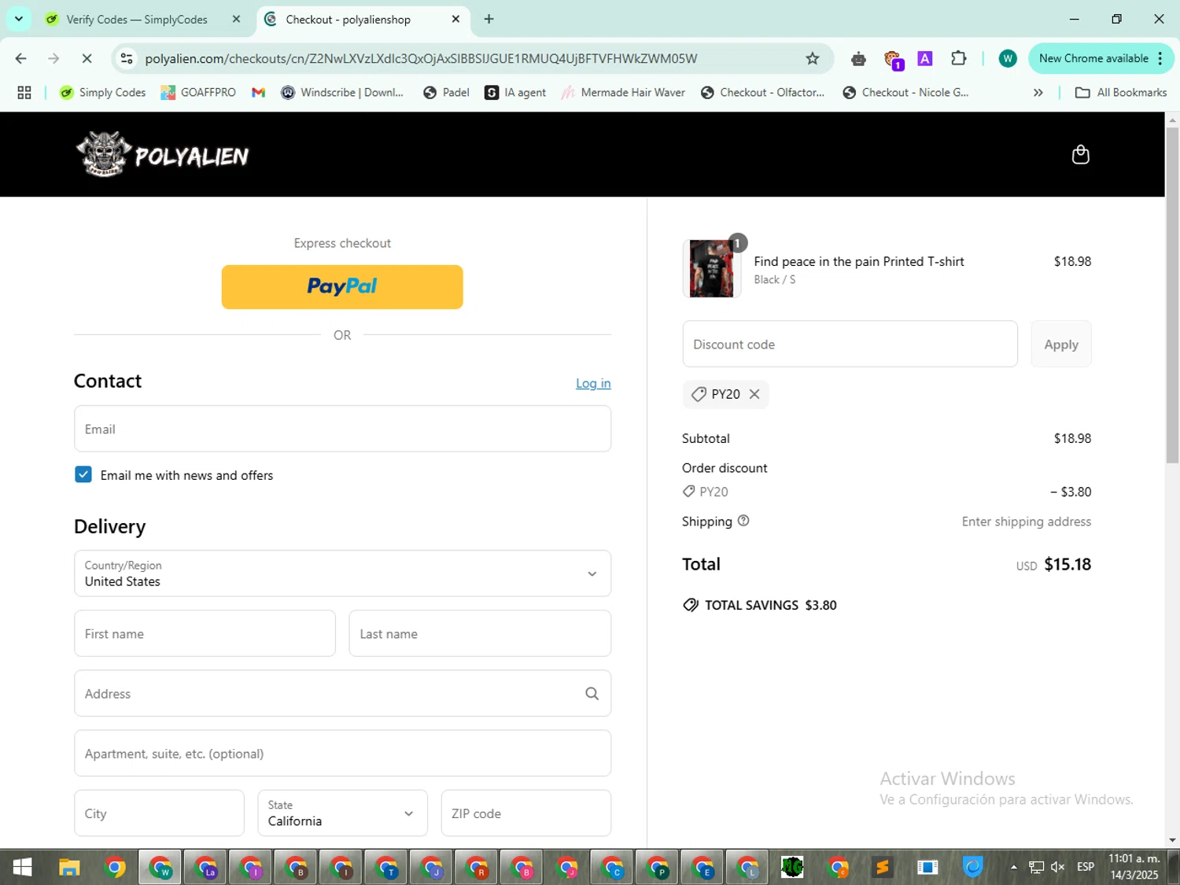Open the Windows Start menu

click(22, 867)
